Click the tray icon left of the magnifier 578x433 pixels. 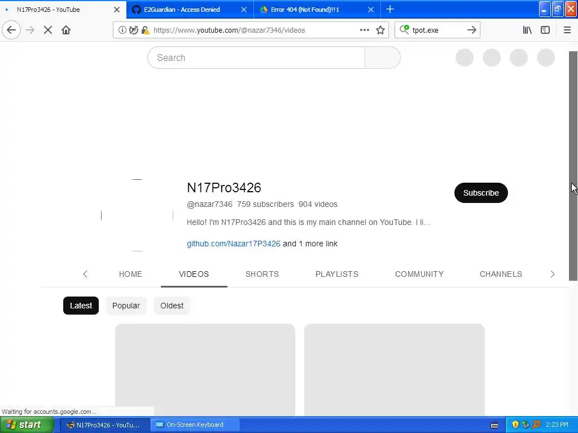[x=526, y=425]
